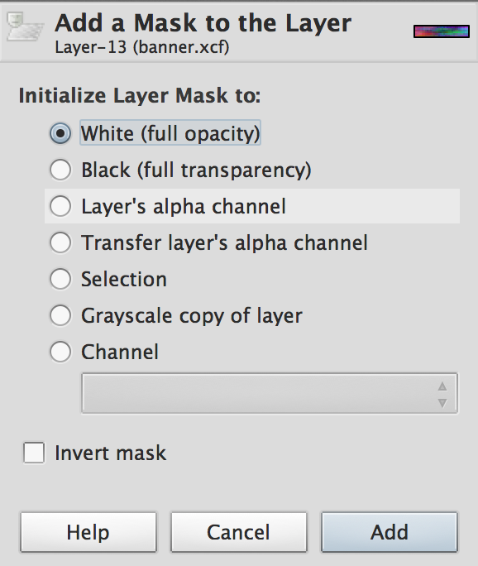This screenshot has width=478, height=566.
Task: Click Add to create the mask
Action: pos(390,532)
